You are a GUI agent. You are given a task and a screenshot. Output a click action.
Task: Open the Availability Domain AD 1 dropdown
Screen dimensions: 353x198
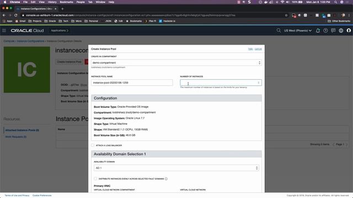[176, 168]
